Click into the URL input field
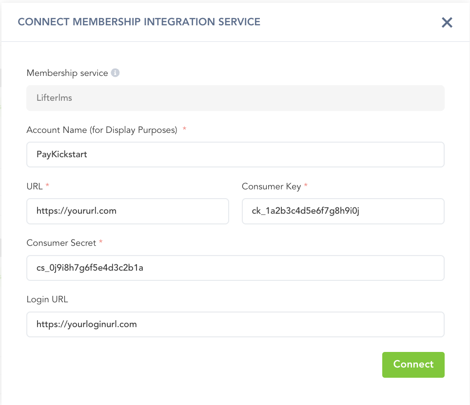 (x=127, y=211)
